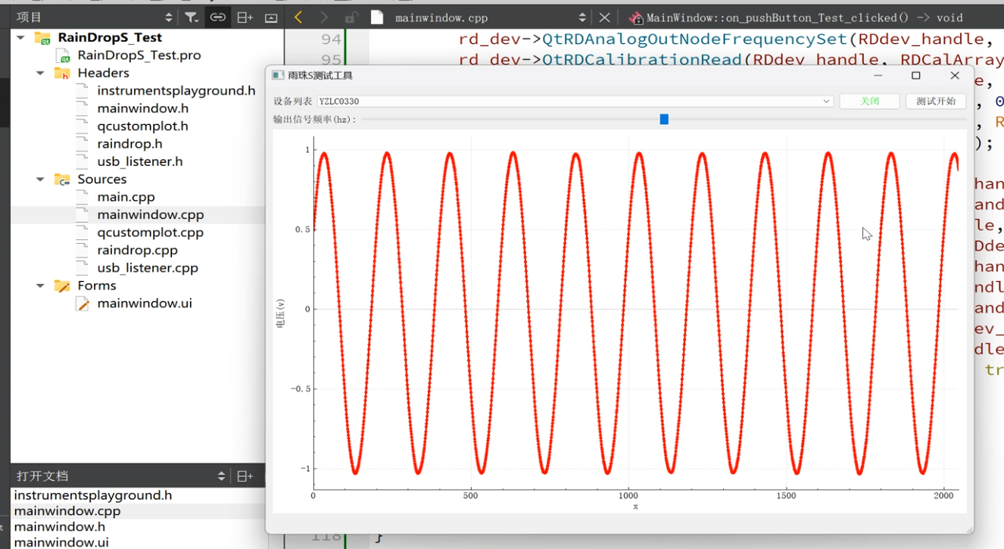Click the split icon in Projects pane header
This screenshot has height=549, width=1004.
[245, 17]
